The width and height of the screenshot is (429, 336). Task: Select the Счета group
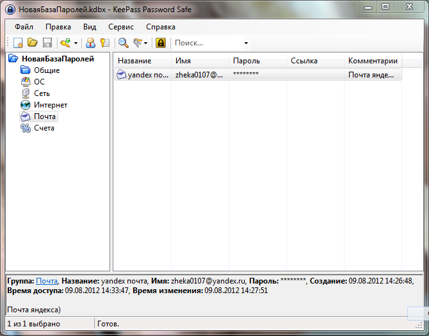pyautogui.click(x=44, y=128)
